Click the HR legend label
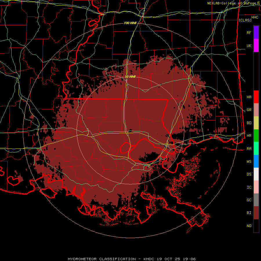The width and height of the screenshot is (261, 261). tap(249, 136)
